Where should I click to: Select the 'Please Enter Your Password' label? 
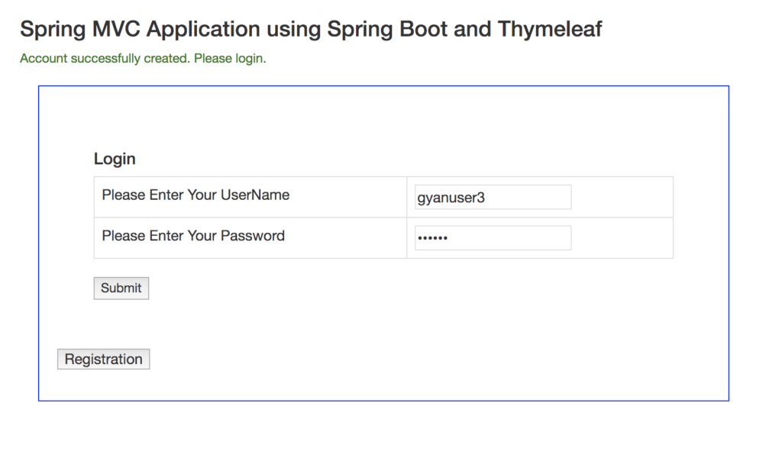tap(193, 236)
